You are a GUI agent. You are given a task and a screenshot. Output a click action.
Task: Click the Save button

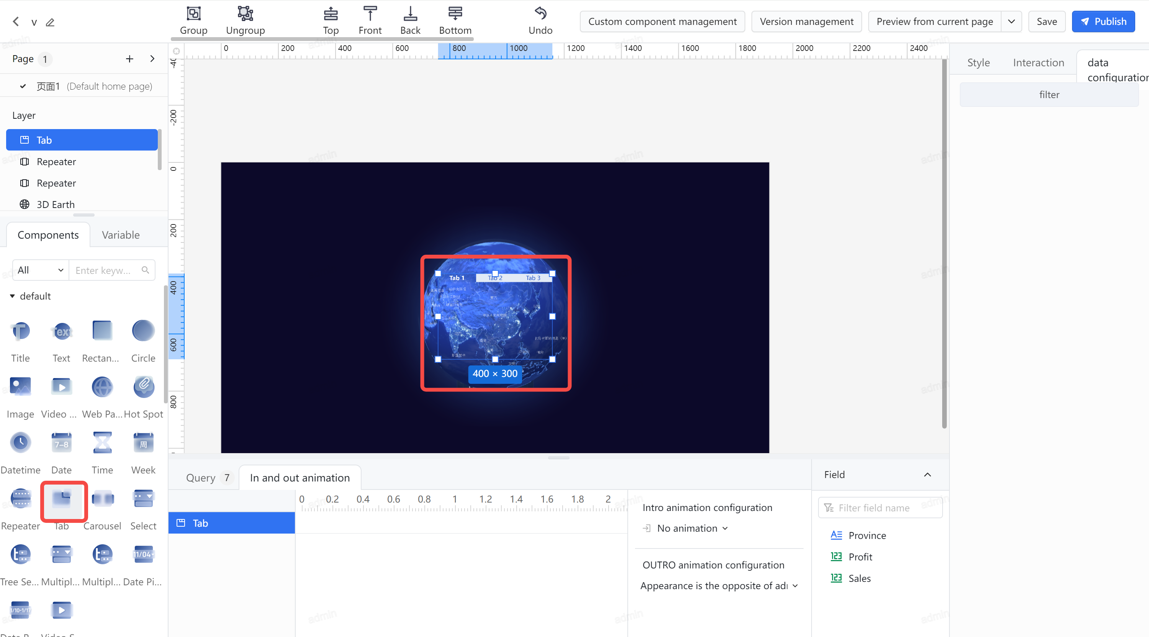1046,21
